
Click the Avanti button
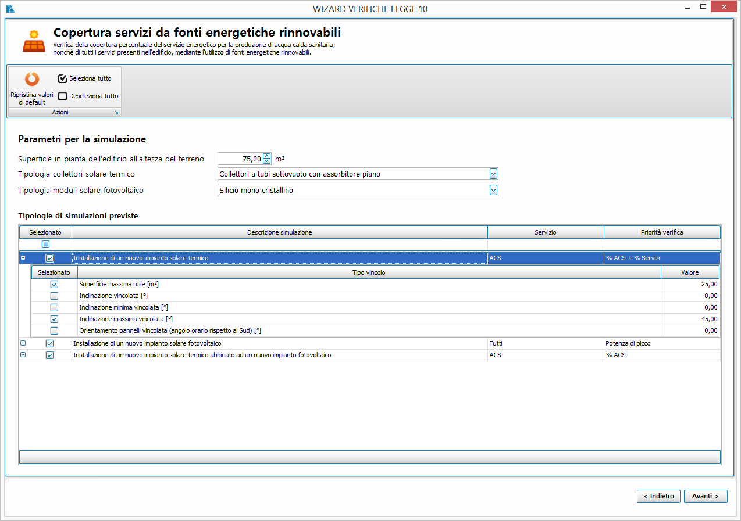coord(705,496)
